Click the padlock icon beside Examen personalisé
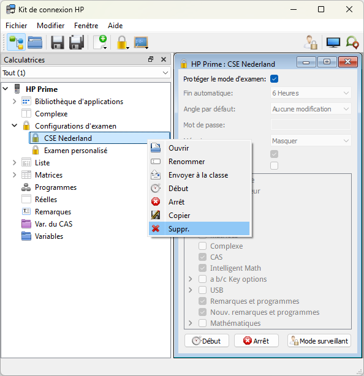The image size is (364, 376). (36, 151)
